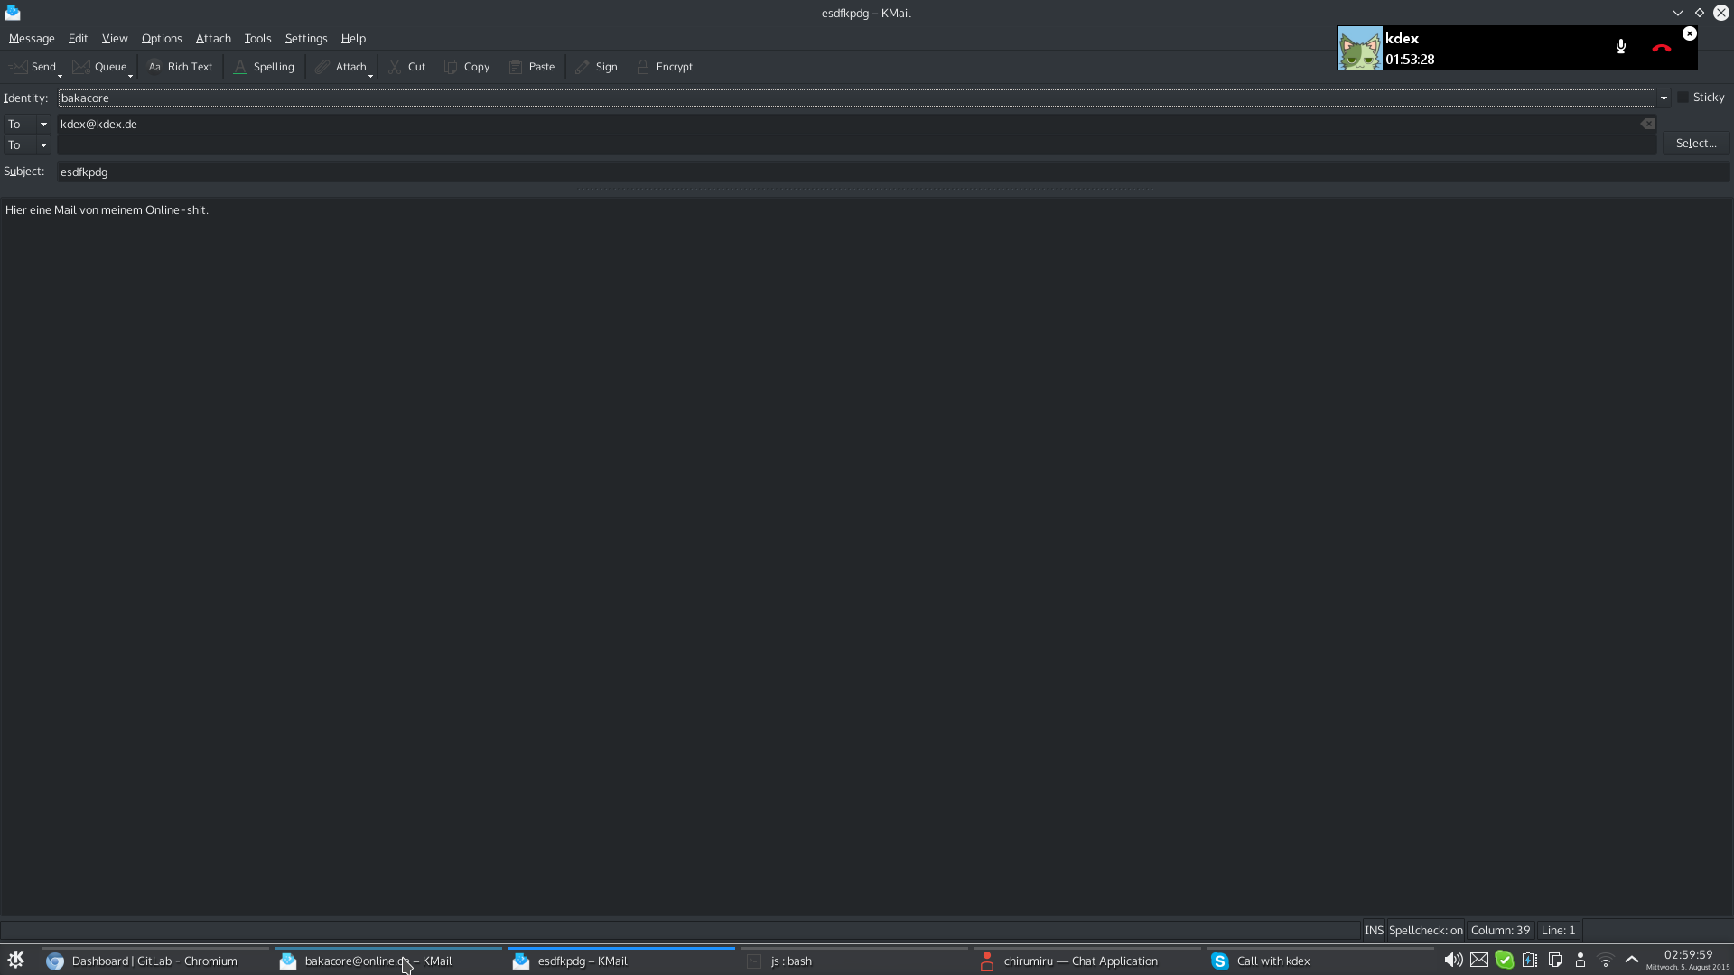The width and height of the screenshot is (1734, 975).
Task: Run the Spelling check tool
Action: [x=264, y=67]
